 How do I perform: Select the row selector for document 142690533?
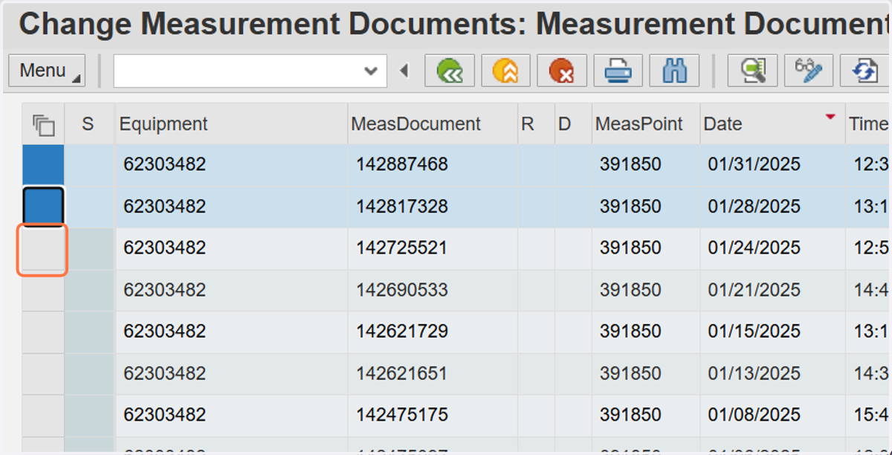click(44, 290)
